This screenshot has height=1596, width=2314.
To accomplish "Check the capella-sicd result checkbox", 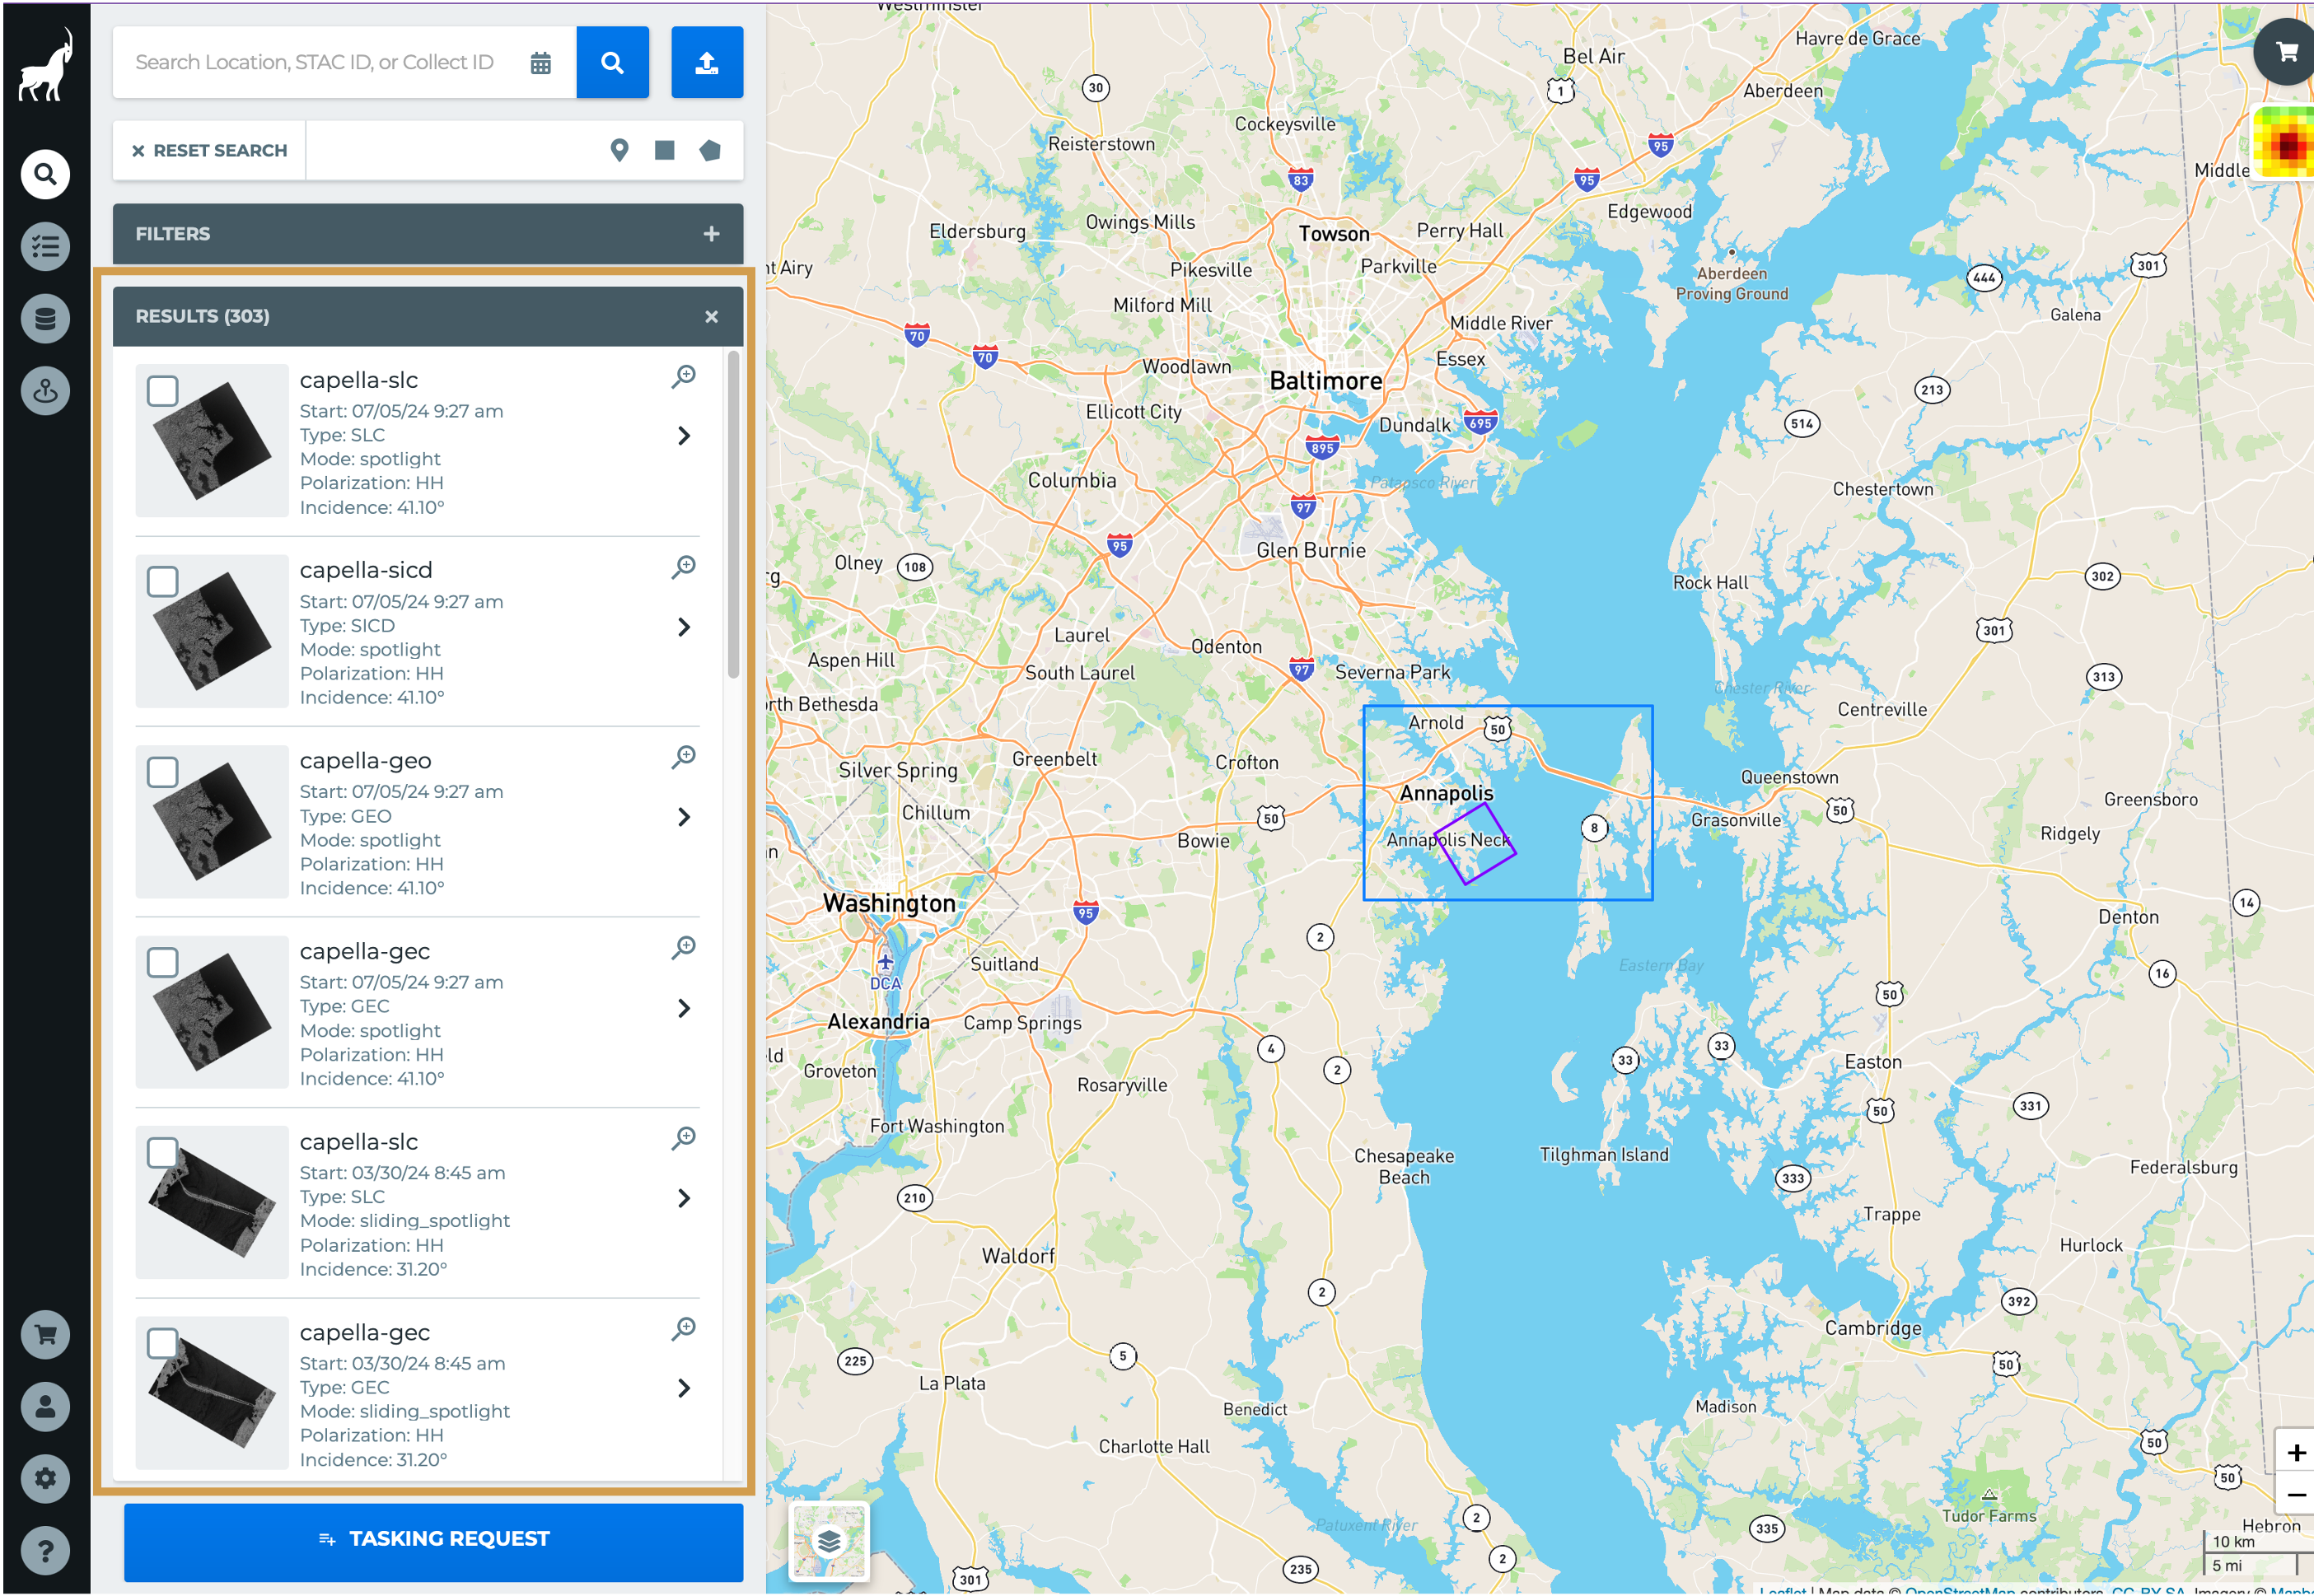I will [x=163, y=582].
